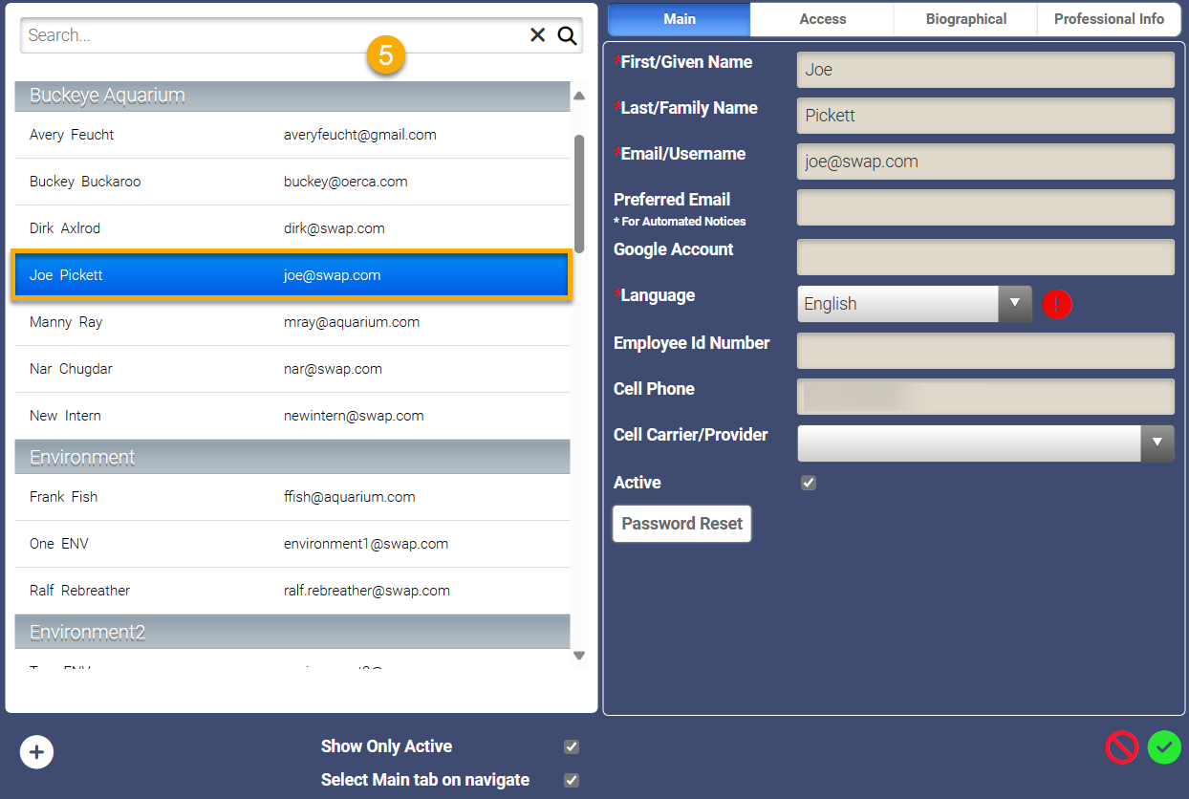Select the Joe Pickett row
Image resolution: width=1189 pixels, height=799 pixels.
tap(292, 275)
